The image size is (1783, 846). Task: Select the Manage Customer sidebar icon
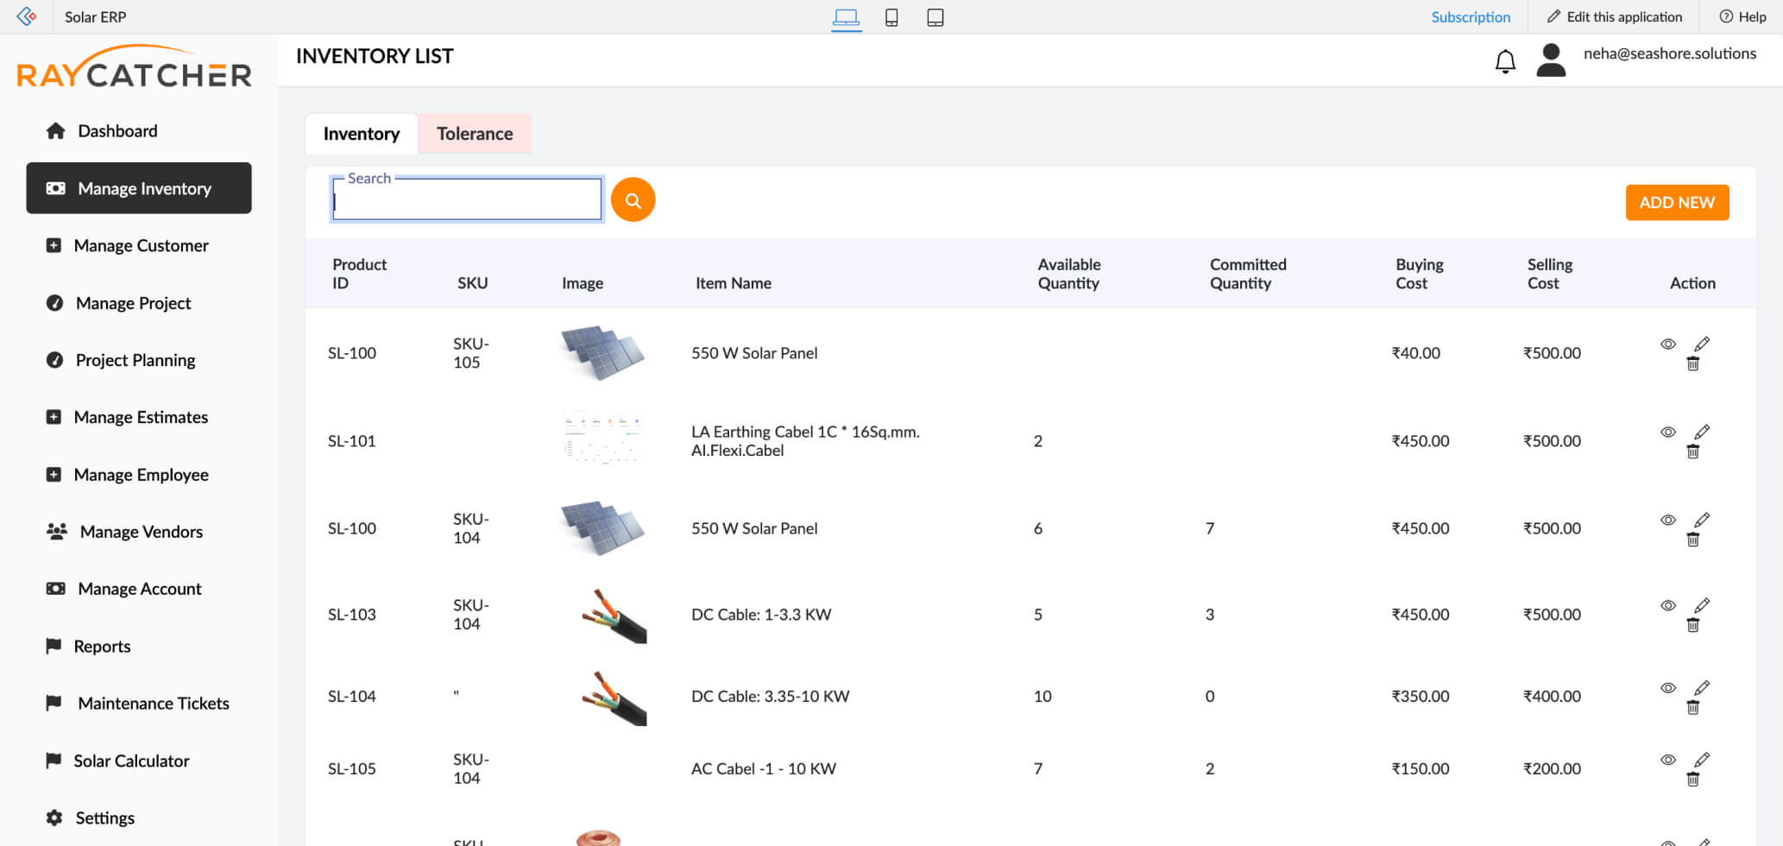point(54,245)
